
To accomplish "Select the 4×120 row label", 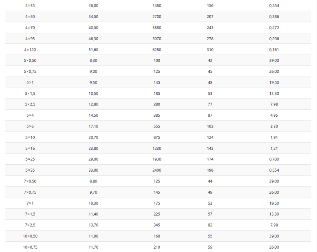I will coord(30,50).
